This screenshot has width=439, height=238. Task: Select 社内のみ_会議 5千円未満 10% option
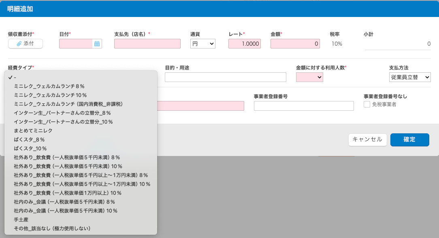tap(66, 211)
